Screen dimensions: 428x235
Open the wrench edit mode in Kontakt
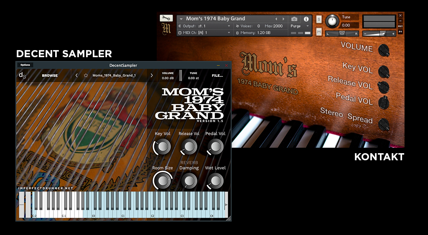pyautogui.click(x=166, y=18)
